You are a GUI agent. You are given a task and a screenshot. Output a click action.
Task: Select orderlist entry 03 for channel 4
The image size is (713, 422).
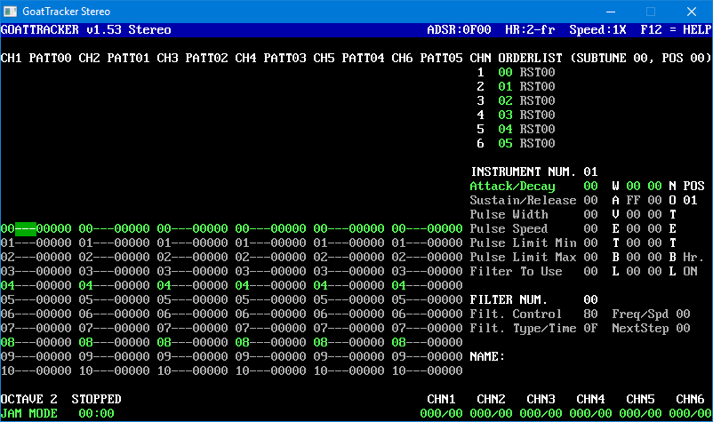coord(505,115)
